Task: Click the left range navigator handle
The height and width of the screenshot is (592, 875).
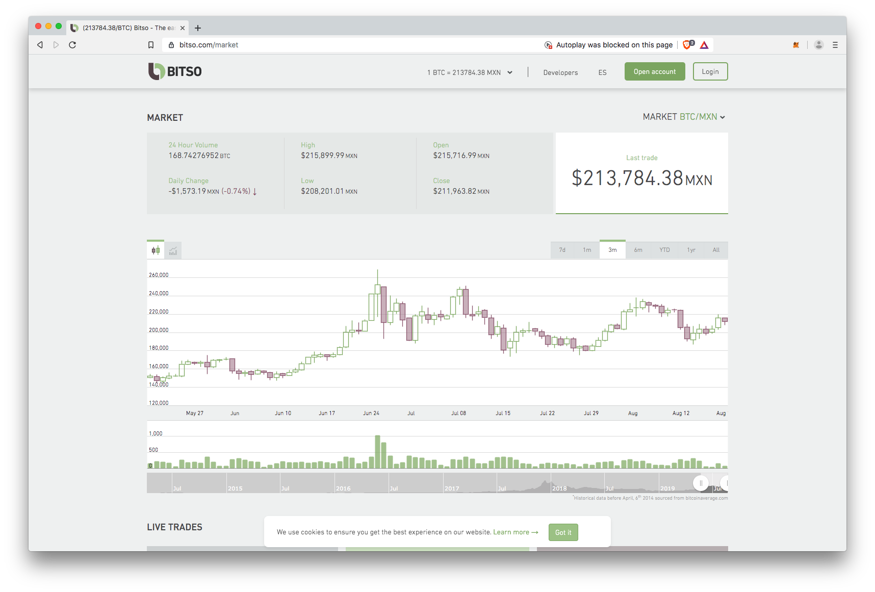Action: [701, 483]
